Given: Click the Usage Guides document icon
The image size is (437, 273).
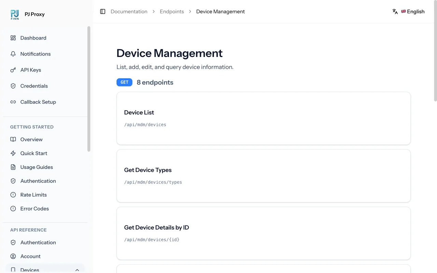Looking at the screenshot, I should (13, 167).
